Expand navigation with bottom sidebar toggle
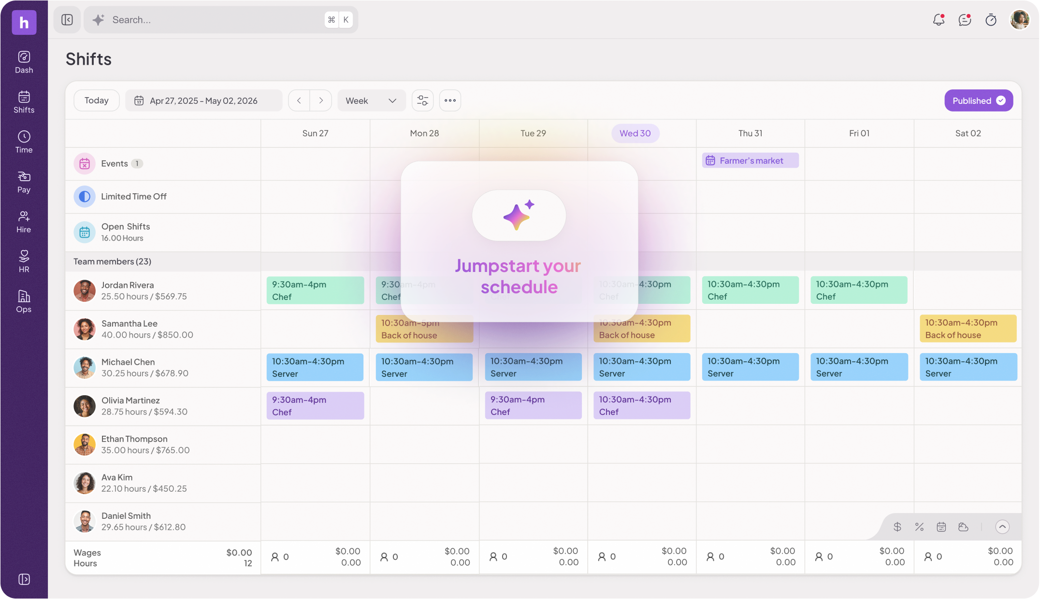Screen dimensions: 1040x599 [x=24, y=579]
